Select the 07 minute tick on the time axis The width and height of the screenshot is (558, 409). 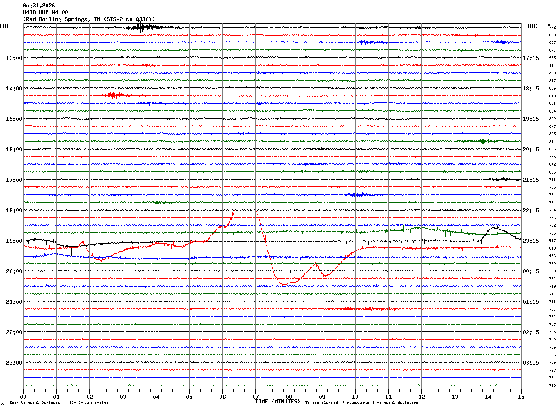255,397
